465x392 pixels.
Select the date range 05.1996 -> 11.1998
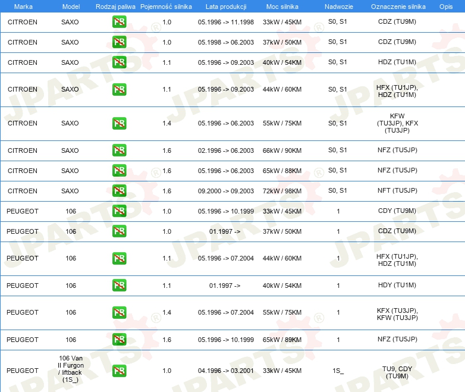pyautogui.click(x=226, y=22)
